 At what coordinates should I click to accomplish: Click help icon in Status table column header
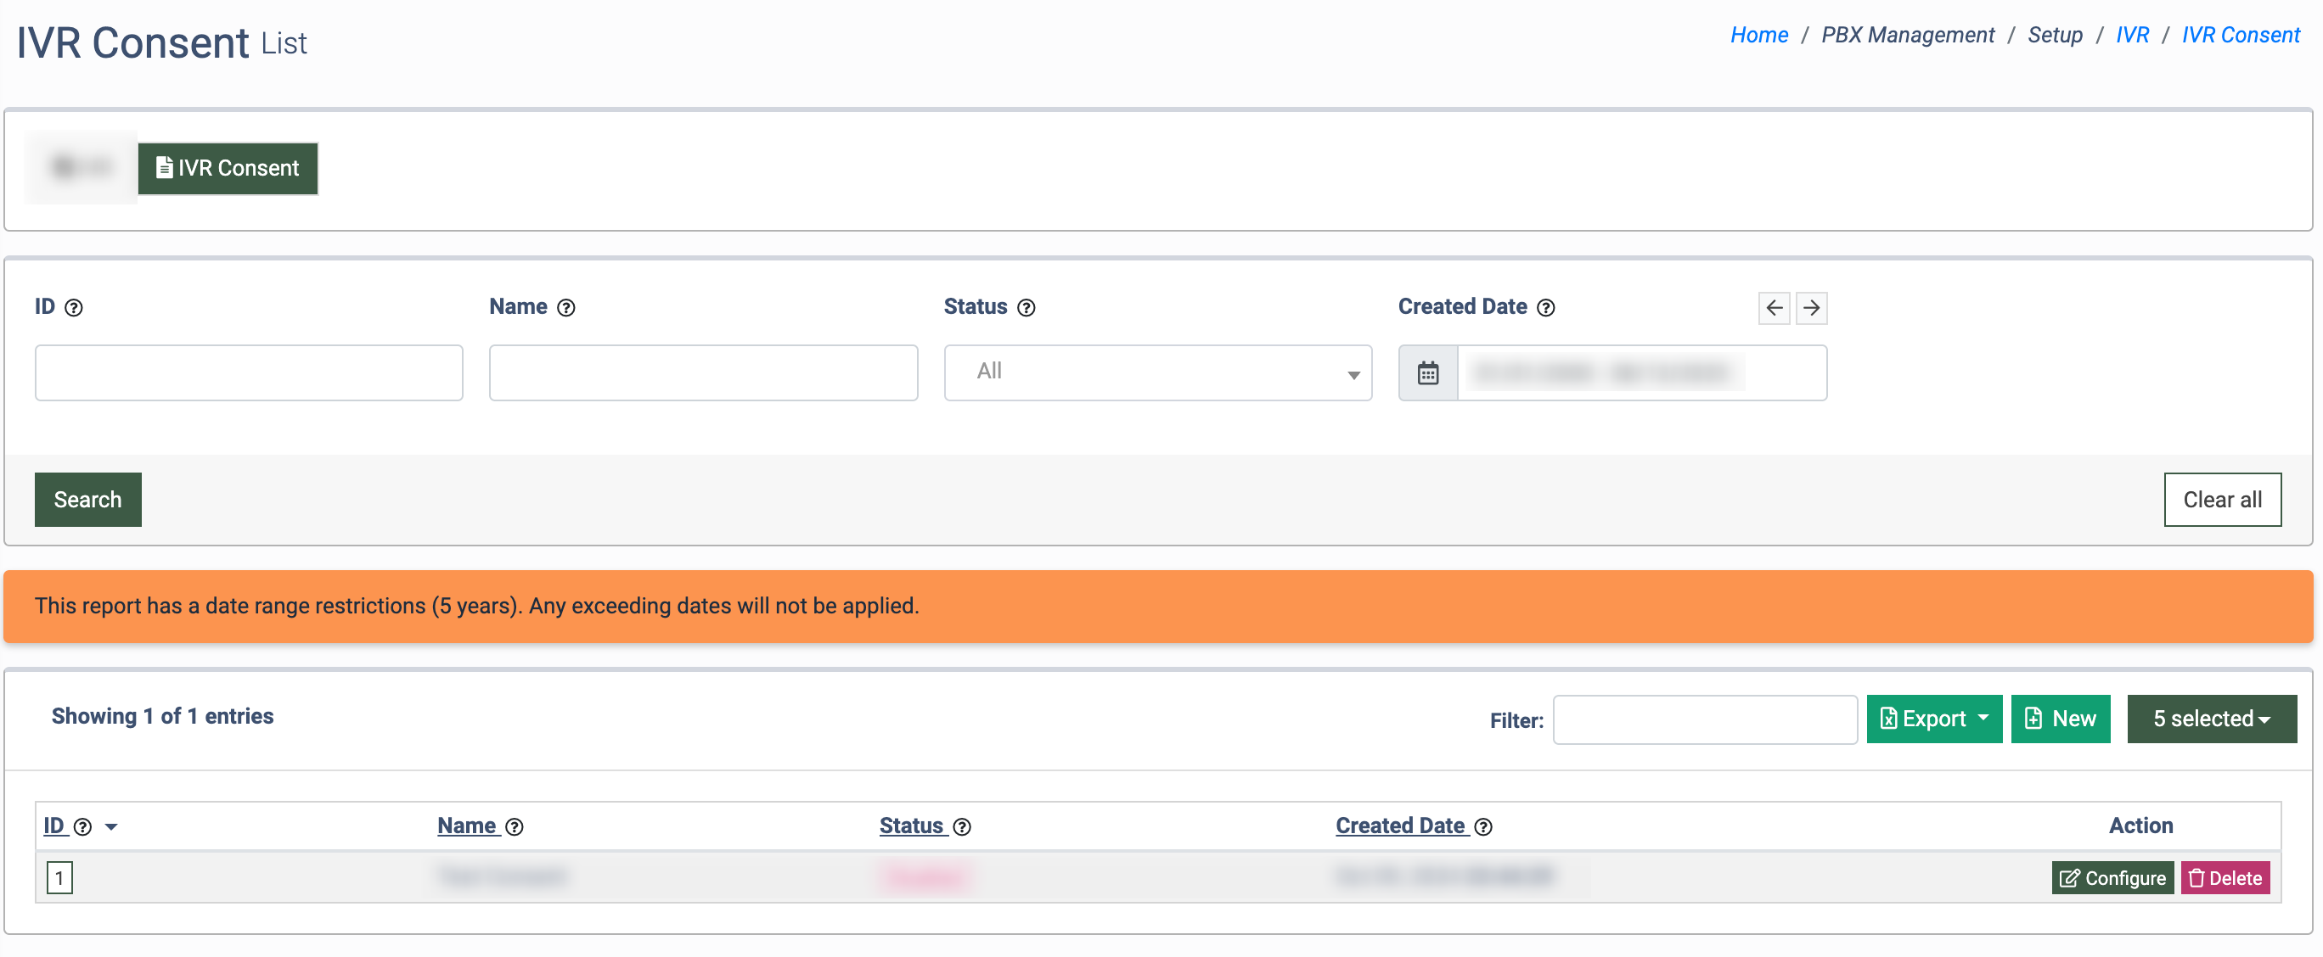click(x=961, y=826)
